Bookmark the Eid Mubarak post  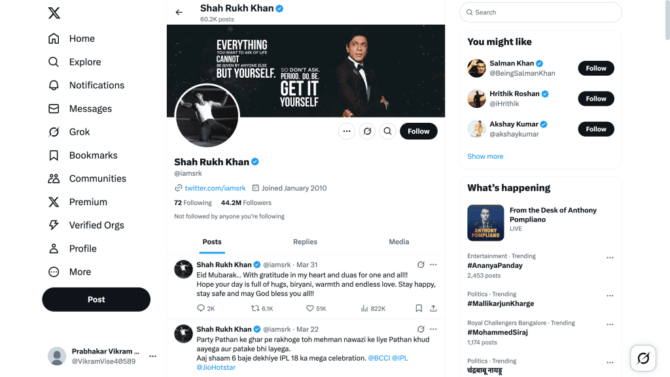pos(419,308)
